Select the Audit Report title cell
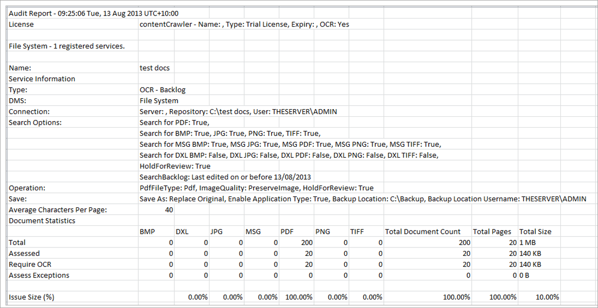This screenshot has width=598, height=308. pyautogui.click(x=93, y=14)
